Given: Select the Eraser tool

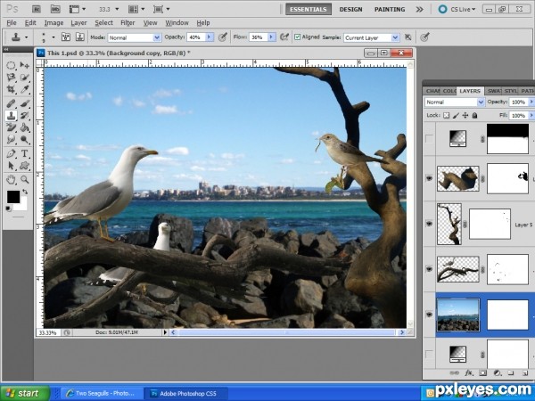Looking at the screenshot, I should coord(11,127).
